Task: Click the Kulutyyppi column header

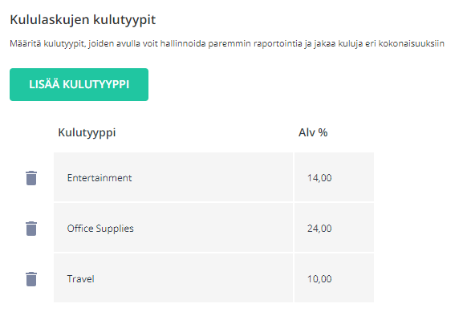Action: [87, 133]
